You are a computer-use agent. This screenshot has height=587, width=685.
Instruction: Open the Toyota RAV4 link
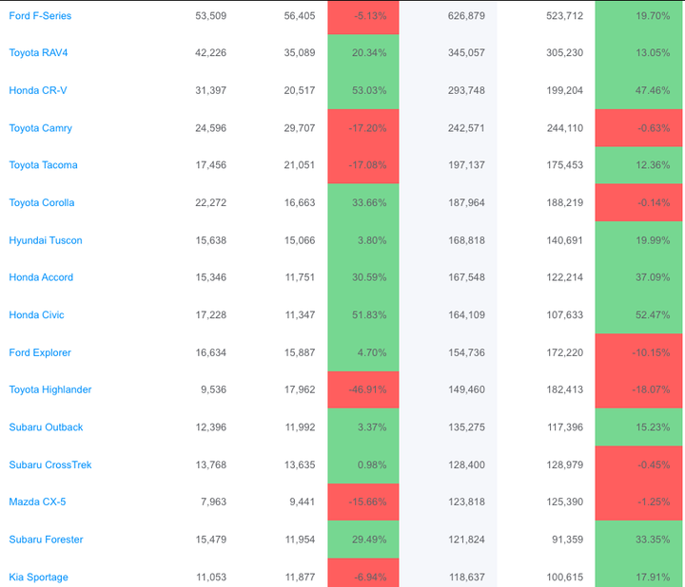pyautogui.click(x=38, y=53)
